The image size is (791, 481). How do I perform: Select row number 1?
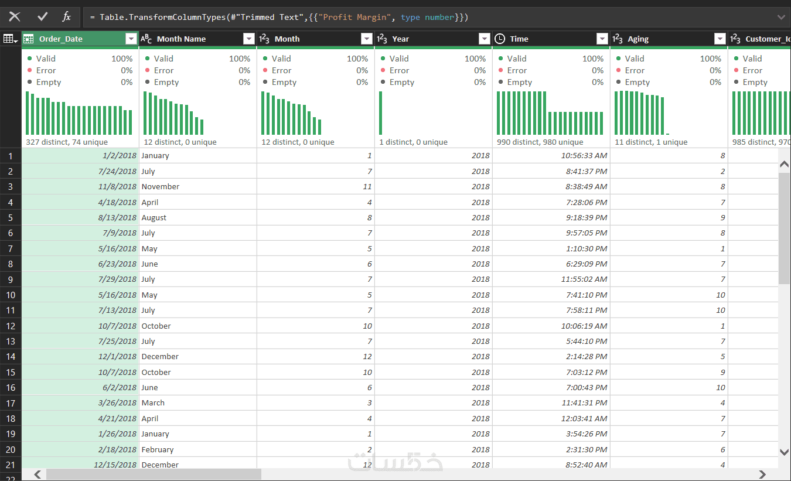coord(11,156)
